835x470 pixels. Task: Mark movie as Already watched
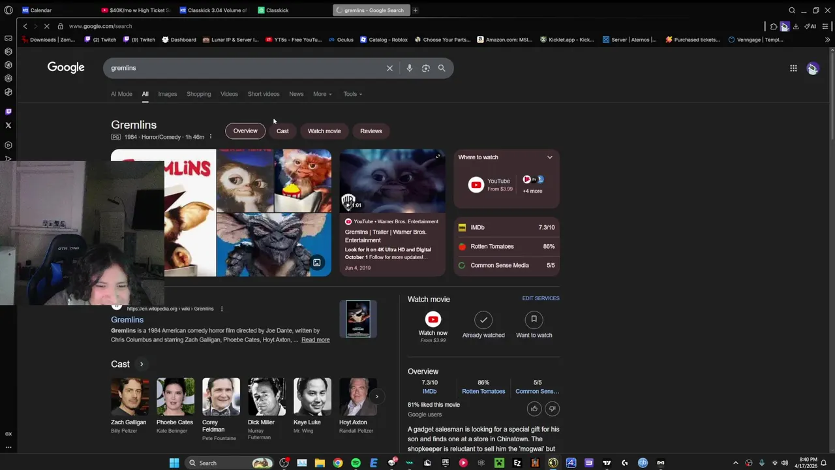coord(483,324)
